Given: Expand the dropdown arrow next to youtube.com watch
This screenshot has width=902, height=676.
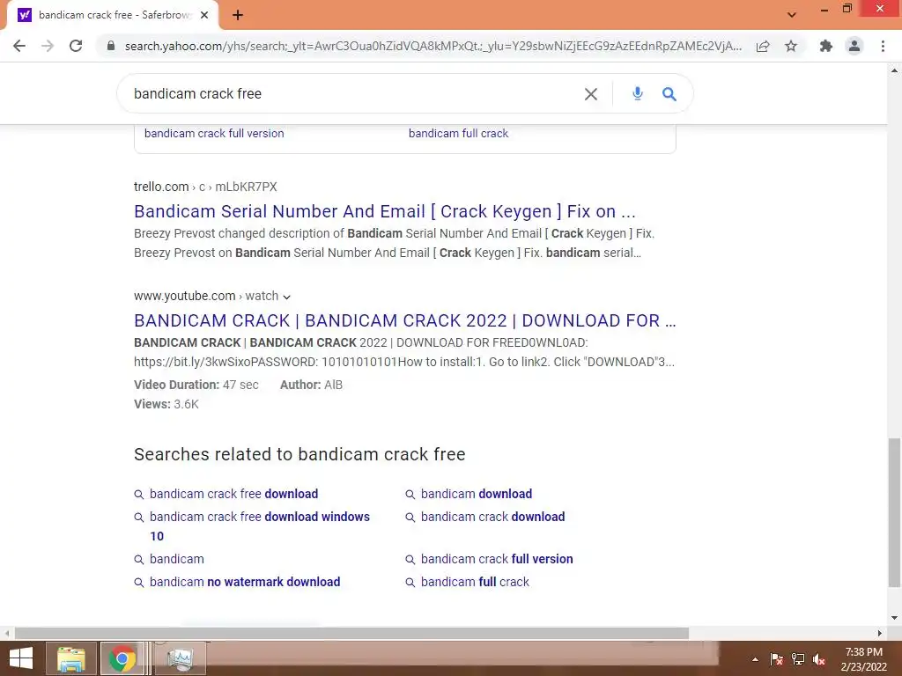Looking at the screenshot, I should [286, 297].
